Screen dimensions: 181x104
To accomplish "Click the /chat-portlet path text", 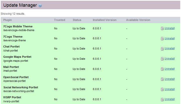I will pos(11,51).
